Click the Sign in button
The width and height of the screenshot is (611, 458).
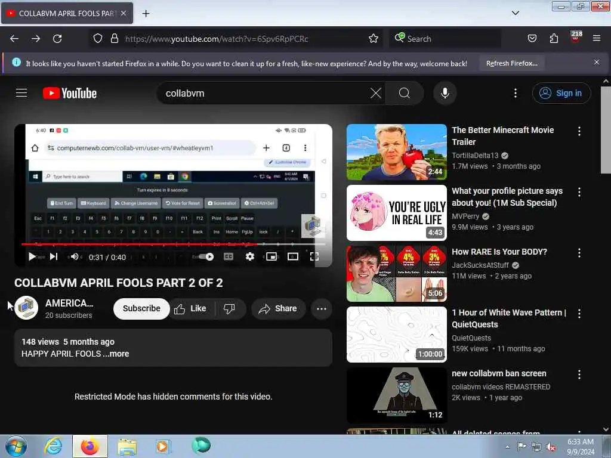point(561,93)
